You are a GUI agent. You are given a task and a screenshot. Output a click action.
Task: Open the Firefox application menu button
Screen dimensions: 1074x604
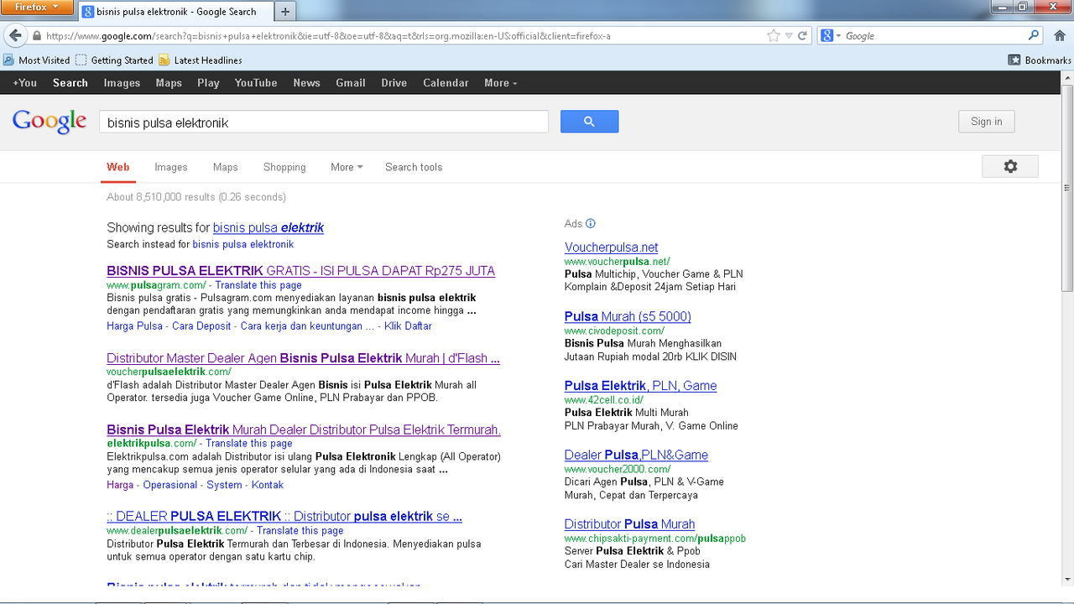38,8
